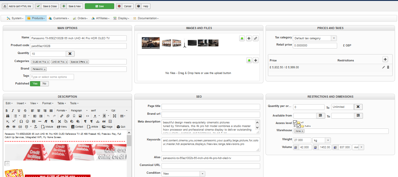398x177 pixels.
Task: Apply italic formatting in description editor
Action: [13, 111]
